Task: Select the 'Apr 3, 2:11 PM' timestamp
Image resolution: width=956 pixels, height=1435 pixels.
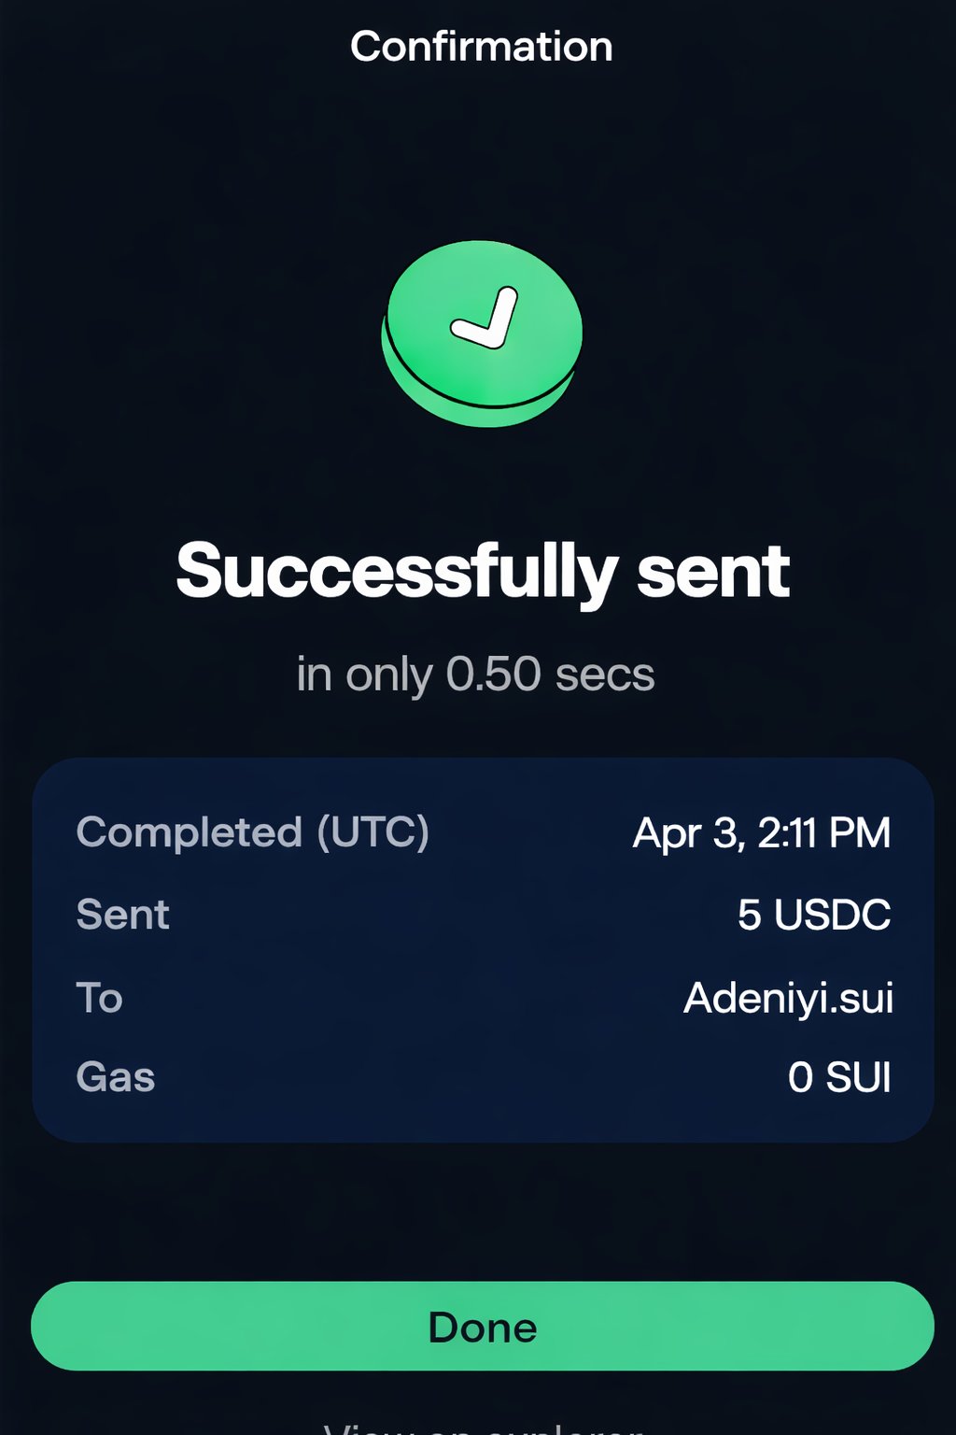Action: (762, 832)
